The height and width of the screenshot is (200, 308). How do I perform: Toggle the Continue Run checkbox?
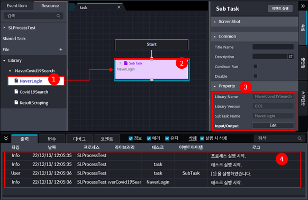point(255,66)
